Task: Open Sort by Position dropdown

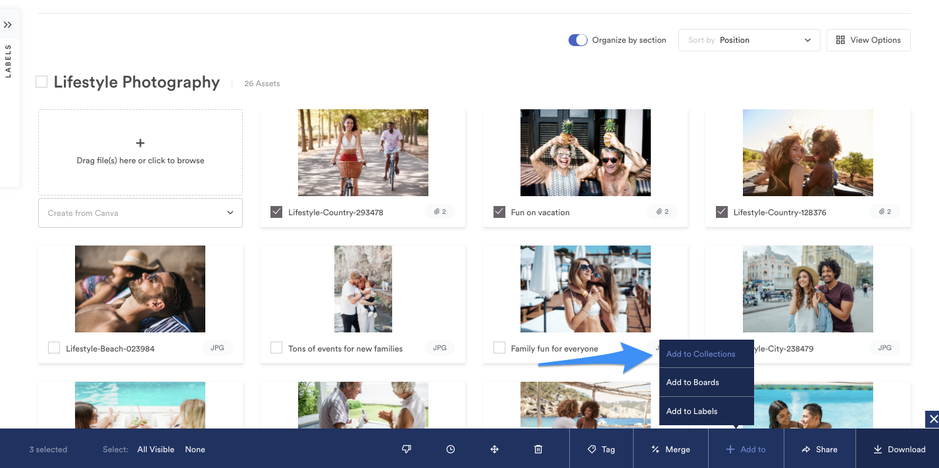Action: click(x=749, y=40)
